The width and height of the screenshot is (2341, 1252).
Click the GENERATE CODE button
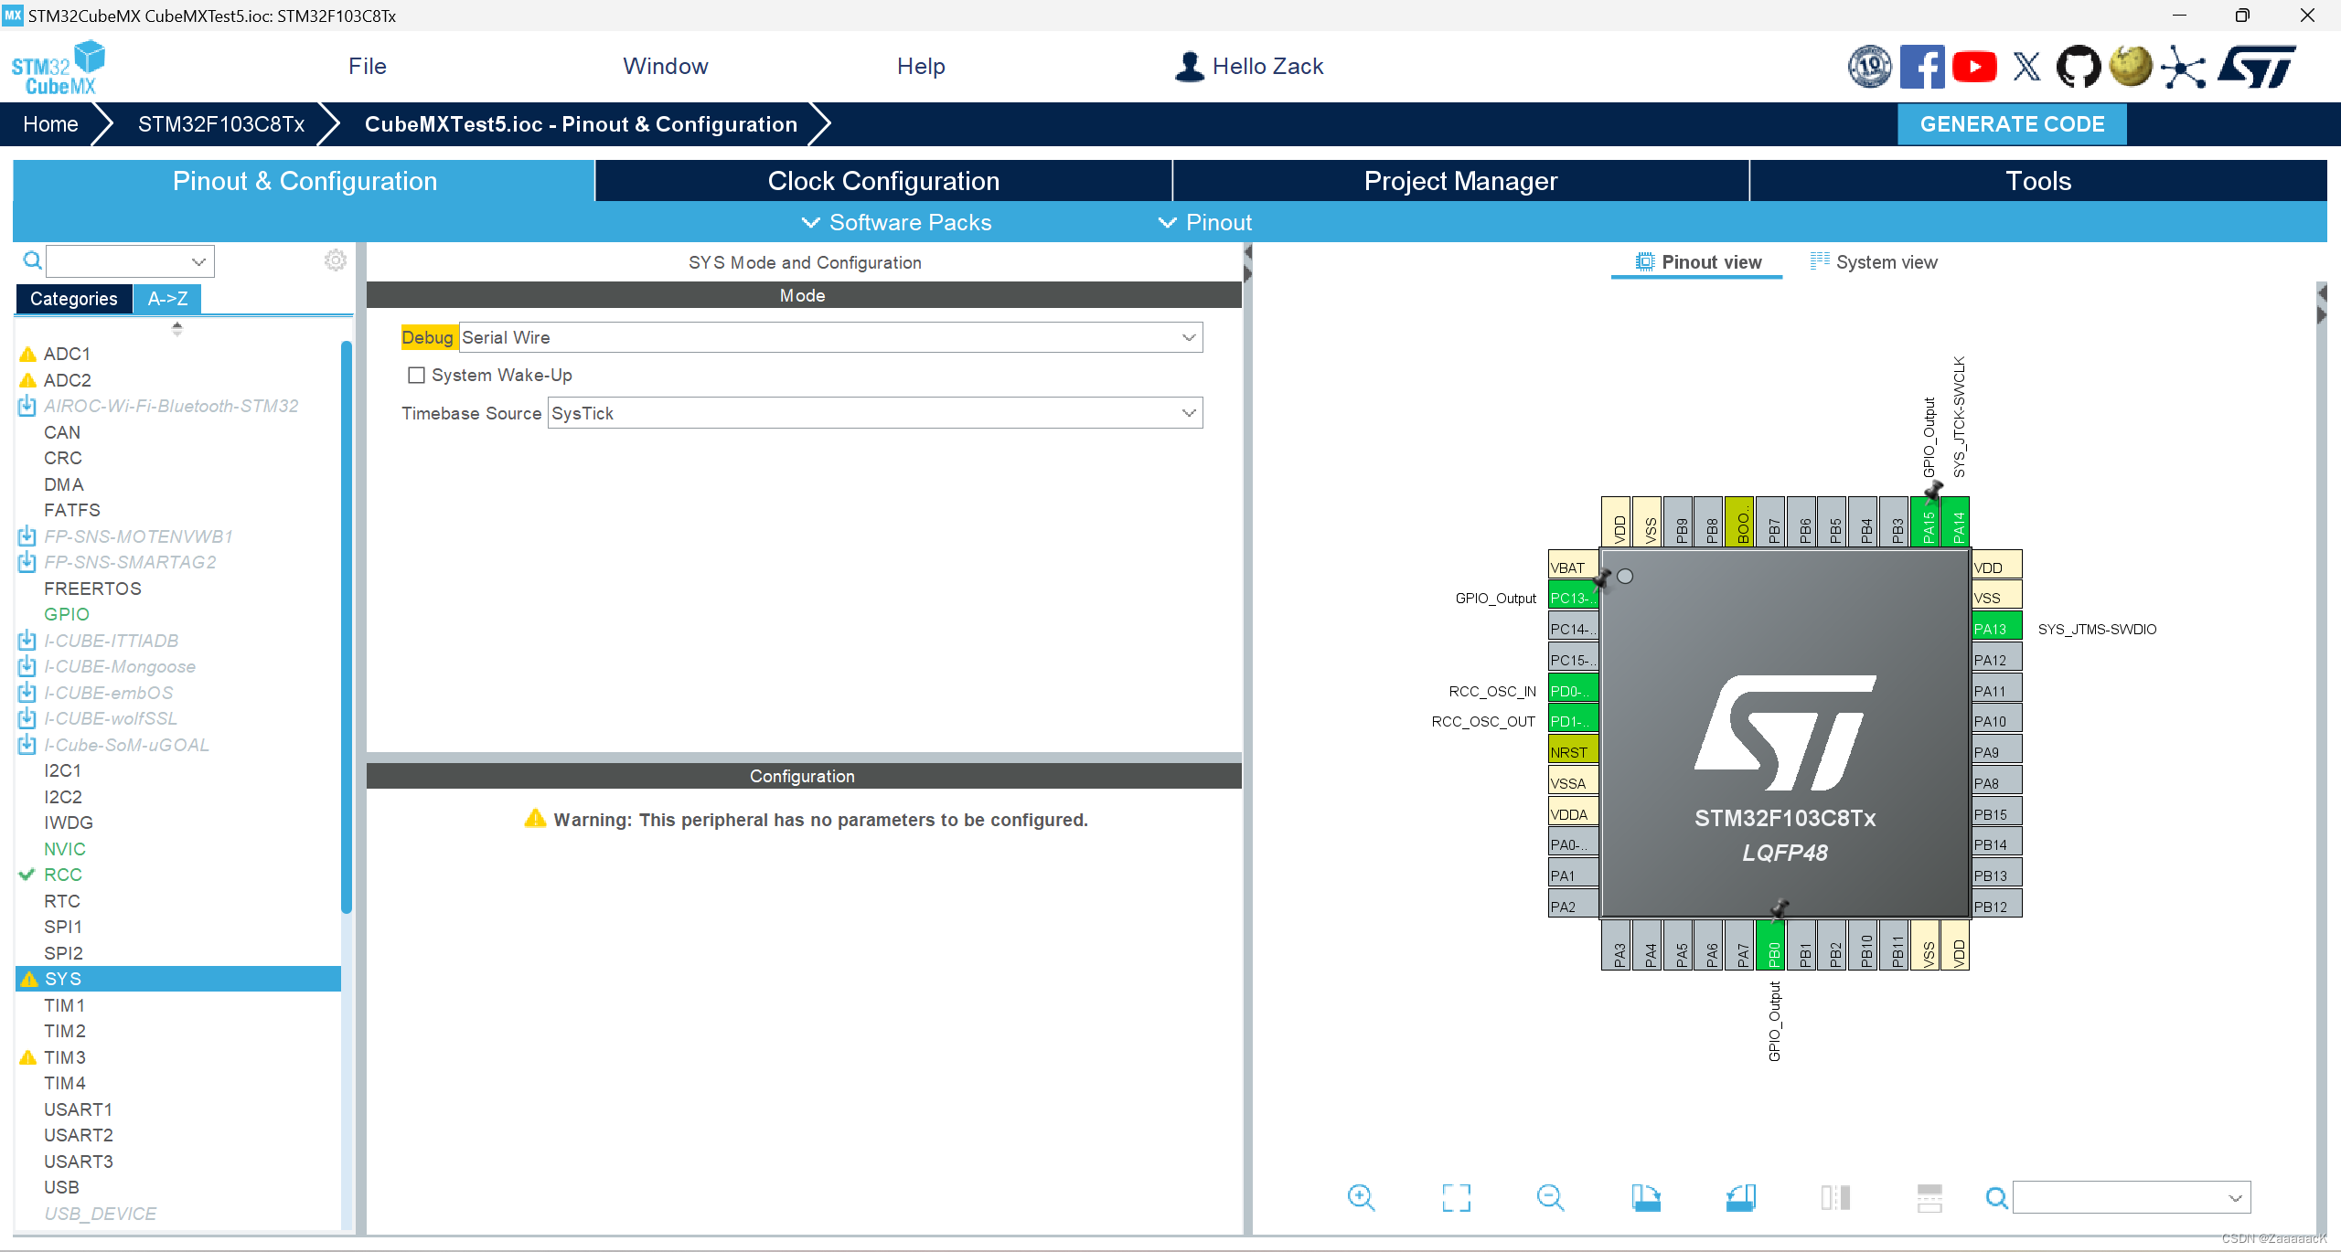tap(2012, 124)
